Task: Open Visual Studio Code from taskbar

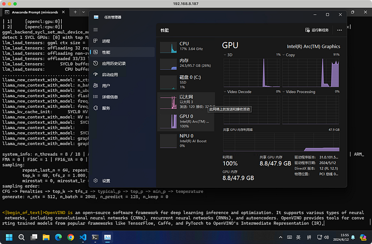Action: 83,237
